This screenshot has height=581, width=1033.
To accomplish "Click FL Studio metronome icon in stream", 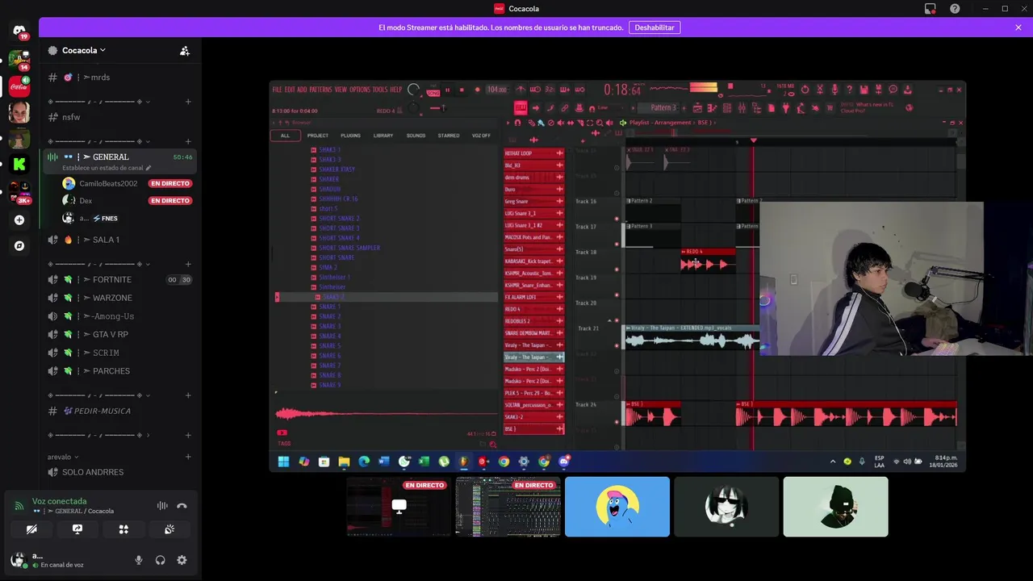I will point(521,90).
